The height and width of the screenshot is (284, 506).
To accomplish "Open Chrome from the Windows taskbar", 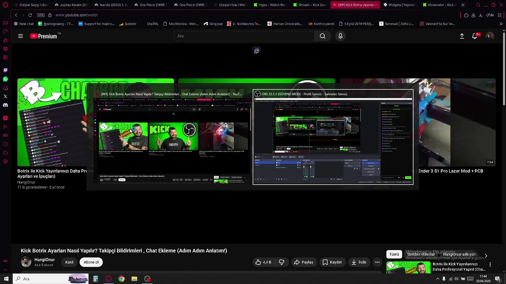I will (x=121, y=279).
